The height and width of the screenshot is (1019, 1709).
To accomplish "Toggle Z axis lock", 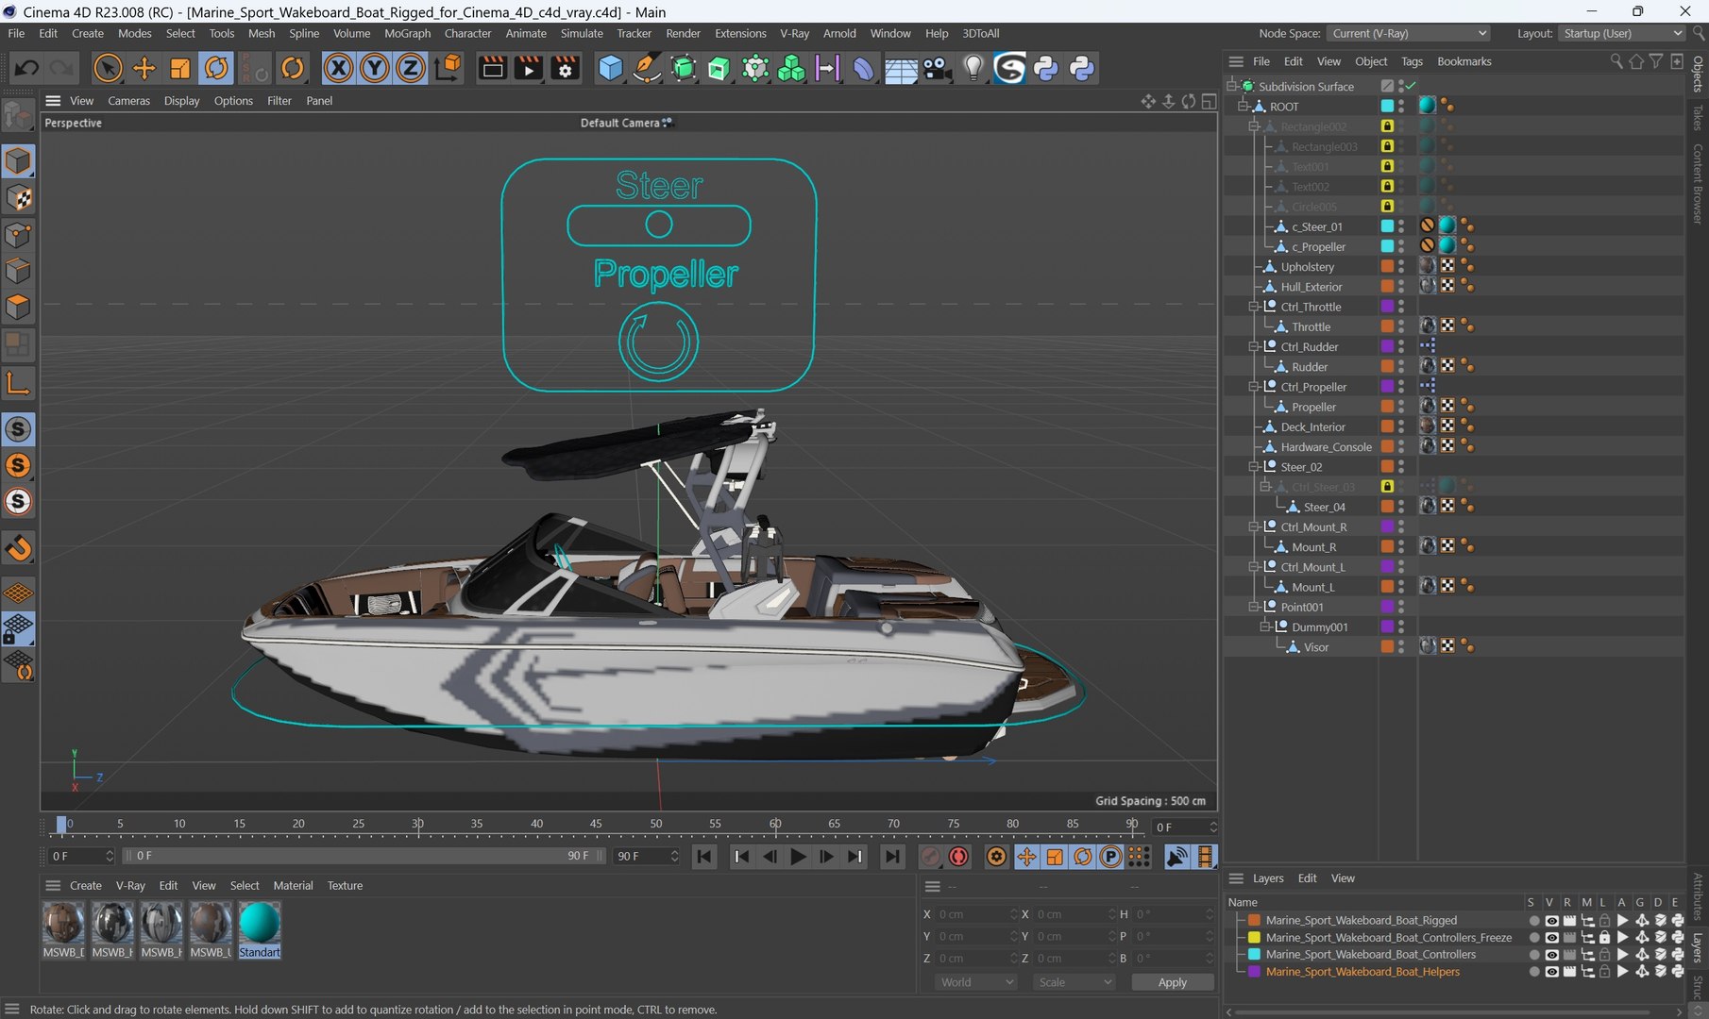I will pyautogui.click(x=411, y=68).
